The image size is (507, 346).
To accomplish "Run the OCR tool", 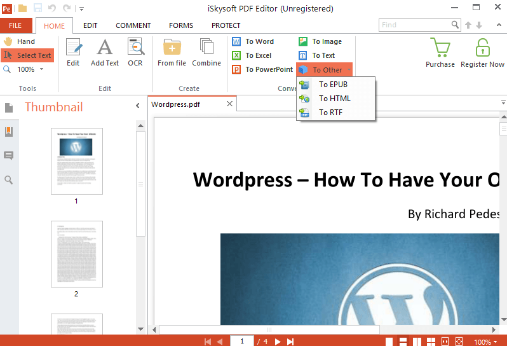I will pyautogui.click(x=135, y=52).
